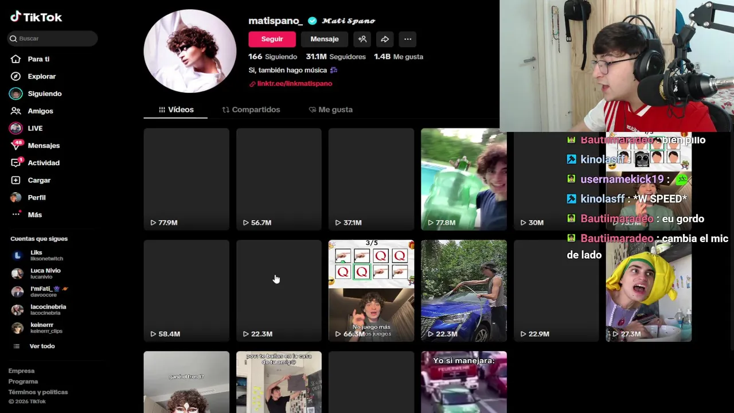Click the Explorar compass icon
The width and height of the screenshot is (734, 413).
tap(16, 76)
